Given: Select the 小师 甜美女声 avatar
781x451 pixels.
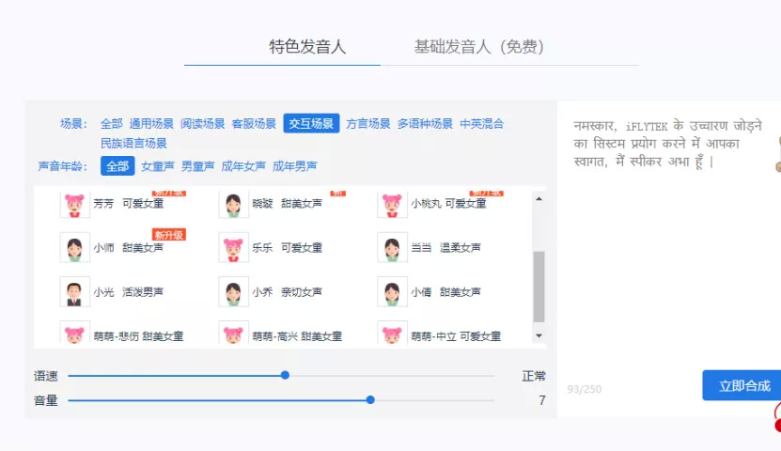Looking at the screenshot, I should point(75,248).
